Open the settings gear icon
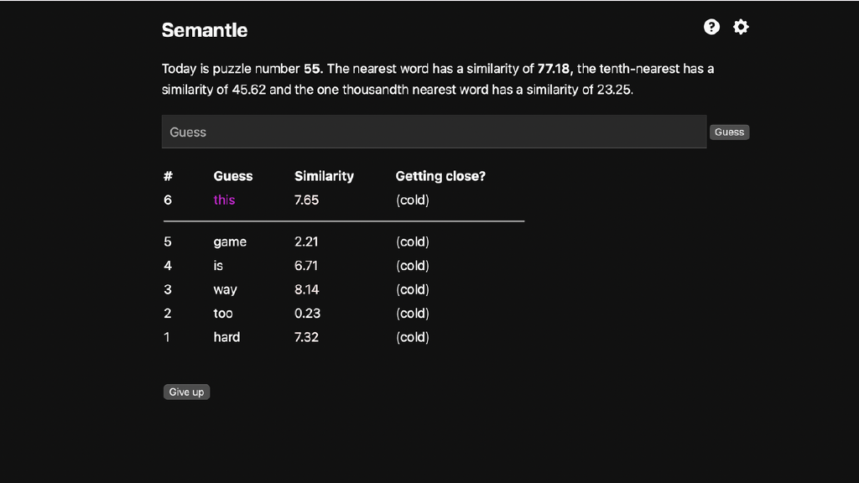Screen dimensions: 859x483 pos(741,27)
